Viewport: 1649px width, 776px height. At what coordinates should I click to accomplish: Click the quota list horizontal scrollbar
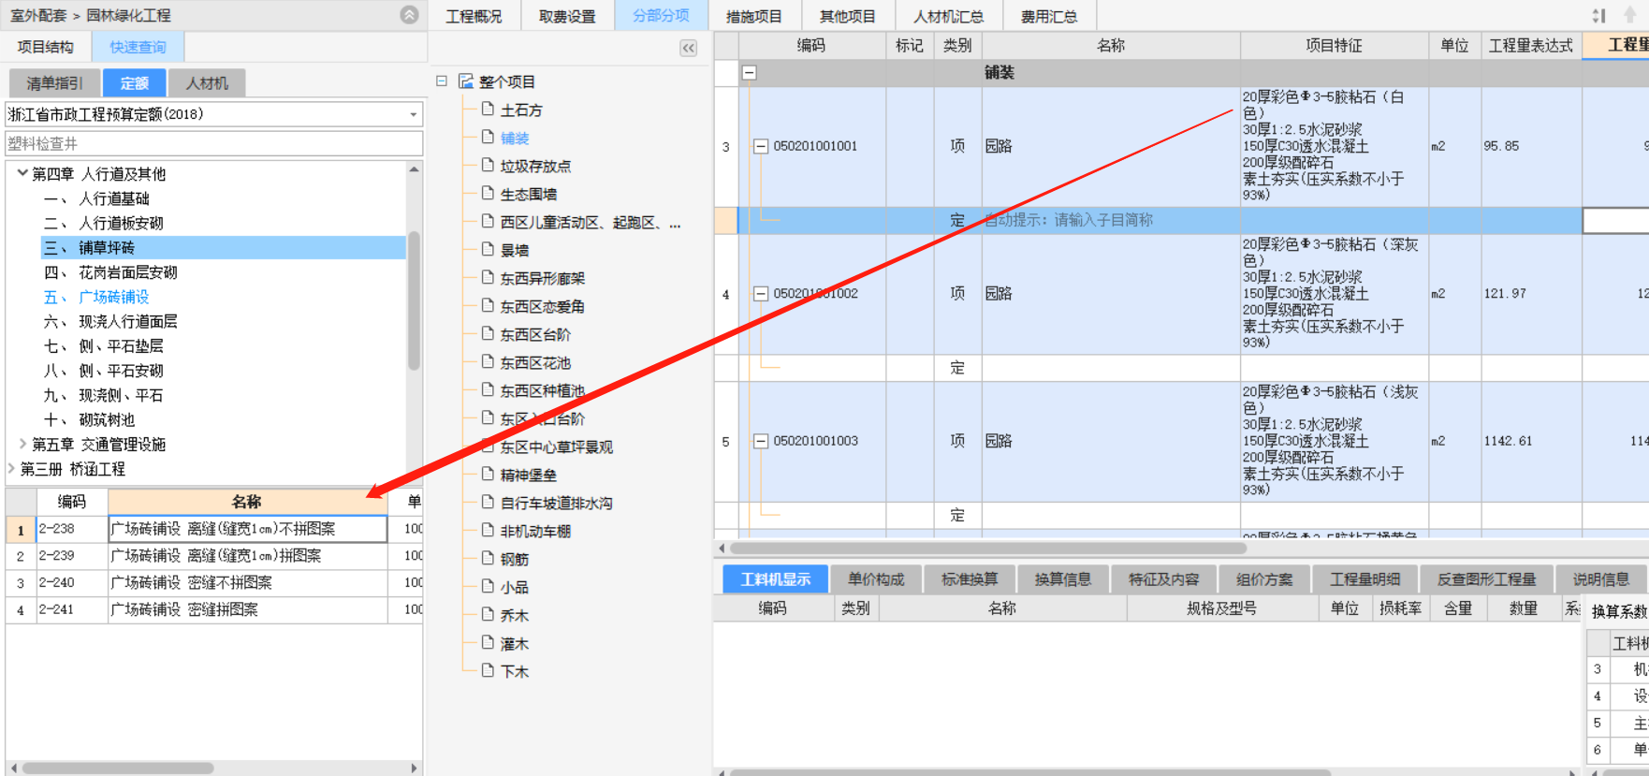pos(118,768)
